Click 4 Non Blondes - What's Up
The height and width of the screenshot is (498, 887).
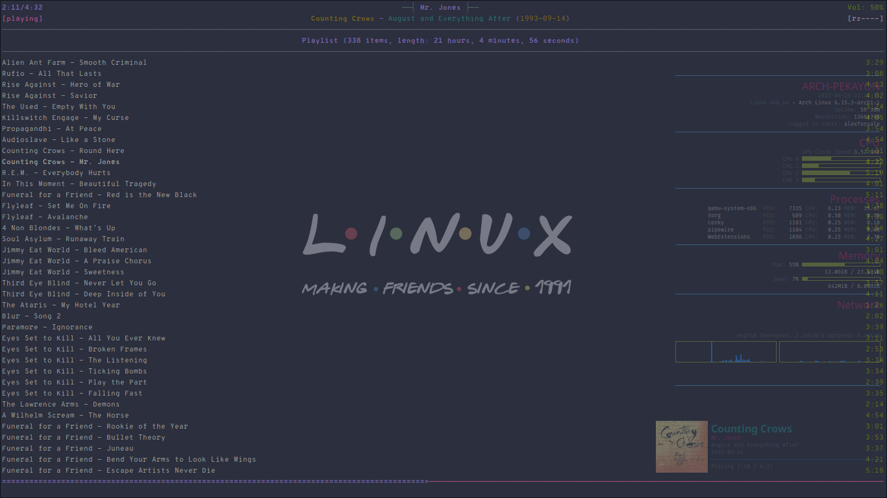[x=58, y=228]
